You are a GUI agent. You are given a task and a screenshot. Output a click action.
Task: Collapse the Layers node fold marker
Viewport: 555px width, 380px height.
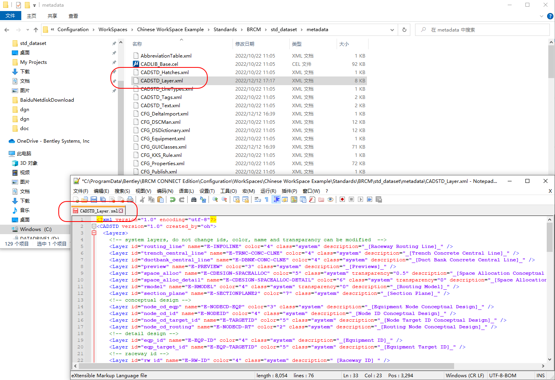tap(94, 233)
